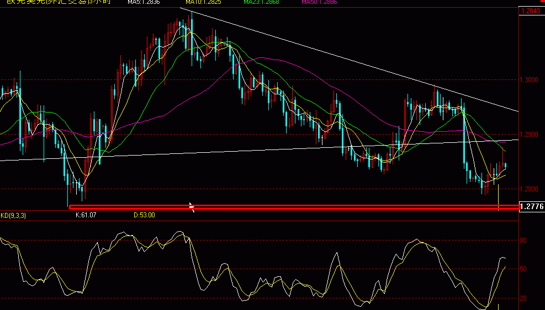Click the D:53.00 value readout
Image resolution: width=545 pixels, height=310 pixels.
[144, 215]
